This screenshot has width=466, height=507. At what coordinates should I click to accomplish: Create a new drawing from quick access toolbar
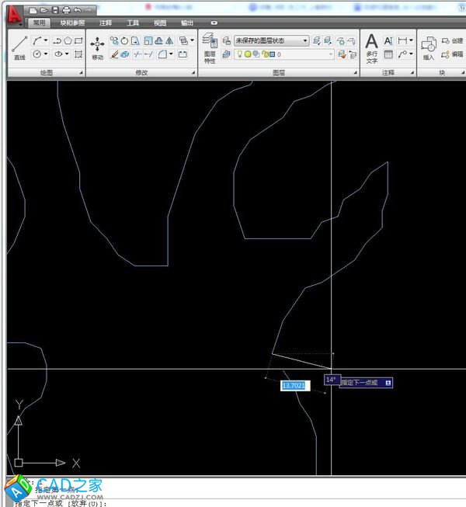pyautogui.click(x=33, y=10)
